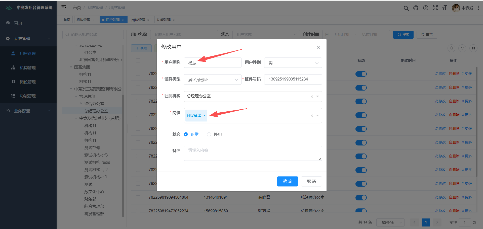Close the 岗位管理 tab
The width and height of the screenshot is (483, 229).
pyautogui.click(x=148, y=20)
